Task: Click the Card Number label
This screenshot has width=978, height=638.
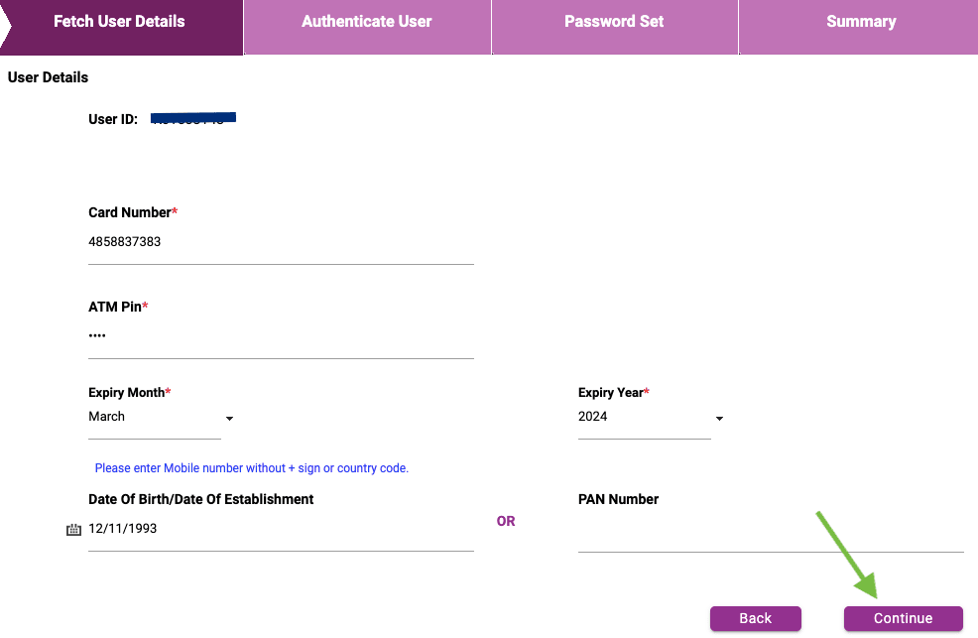Action: (x=130, y=212)
